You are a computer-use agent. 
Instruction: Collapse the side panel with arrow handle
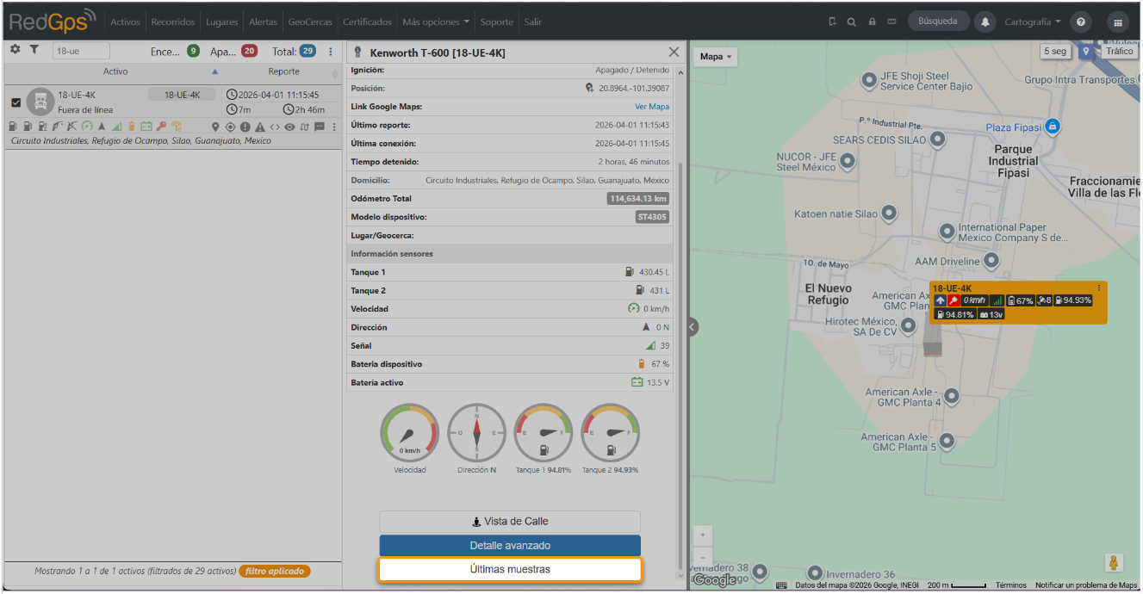pyautogui.click(x=693, y=326)
